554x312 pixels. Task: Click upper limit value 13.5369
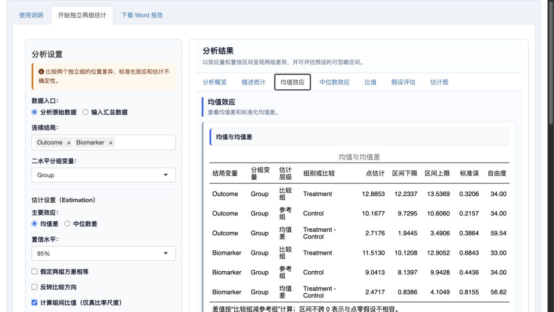[x=438, y=194]
